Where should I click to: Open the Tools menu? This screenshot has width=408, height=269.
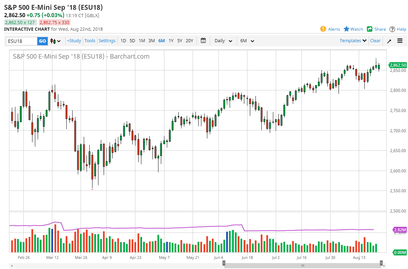(x=90, y=40)
